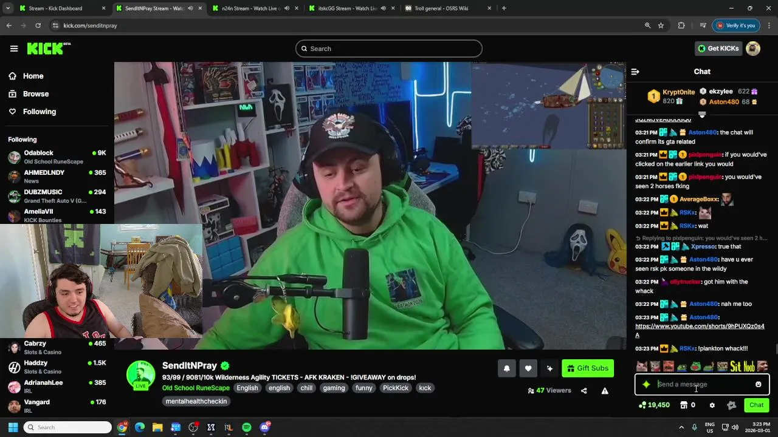The height and width of the screenshot is (437, 778).
Task: Open Odablock channel in Following list
Action: click(x=57, y=157)
